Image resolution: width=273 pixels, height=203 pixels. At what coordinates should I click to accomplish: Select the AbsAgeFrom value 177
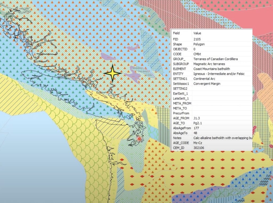click(196, 128)
